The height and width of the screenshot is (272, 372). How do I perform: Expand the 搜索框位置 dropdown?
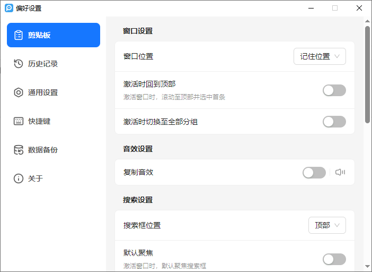click(x=327, y=225)
